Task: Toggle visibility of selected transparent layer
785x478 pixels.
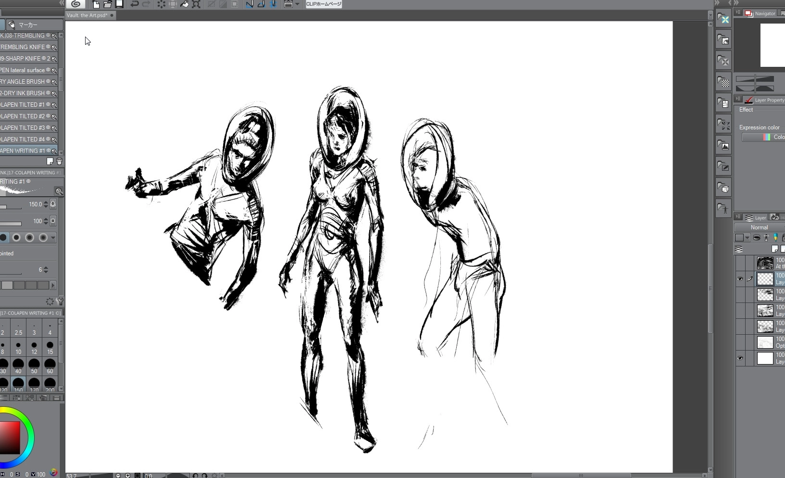Action: (740, 279)
